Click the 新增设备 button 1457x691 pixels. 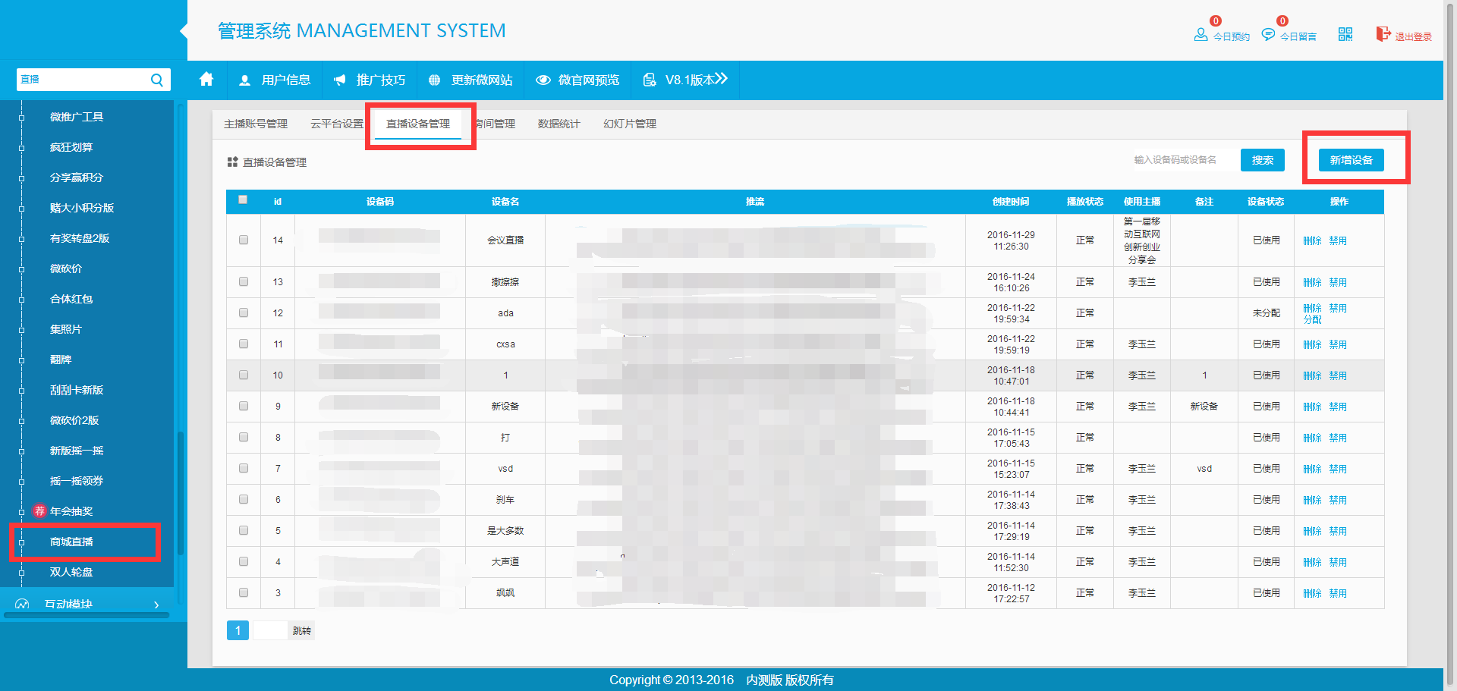tap(1351, 160)
